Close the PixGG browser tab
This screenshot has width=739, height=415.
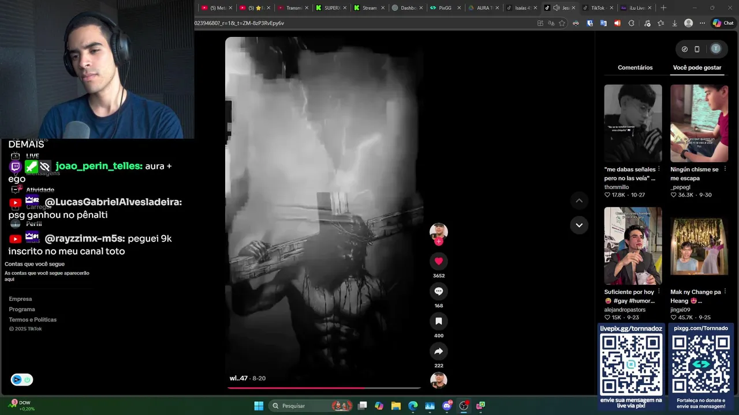click(460, 7)
